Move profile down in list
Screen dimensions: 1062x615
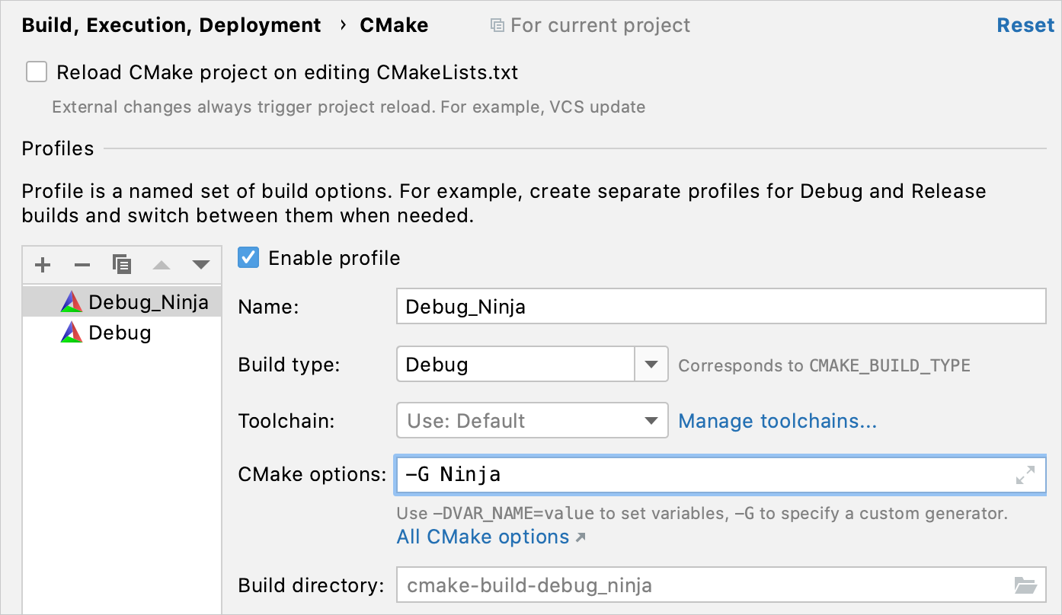pos(201,265)
